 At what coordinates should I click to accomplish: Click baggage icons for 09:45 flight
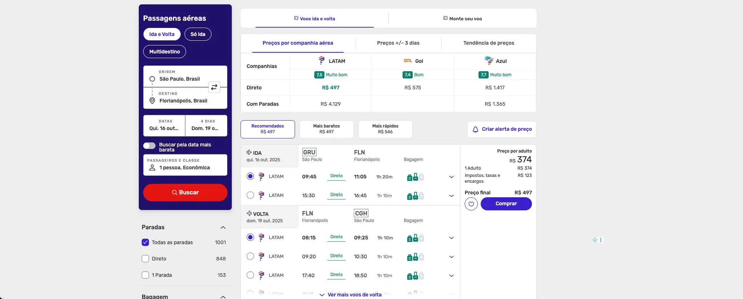tap(415, 177)
